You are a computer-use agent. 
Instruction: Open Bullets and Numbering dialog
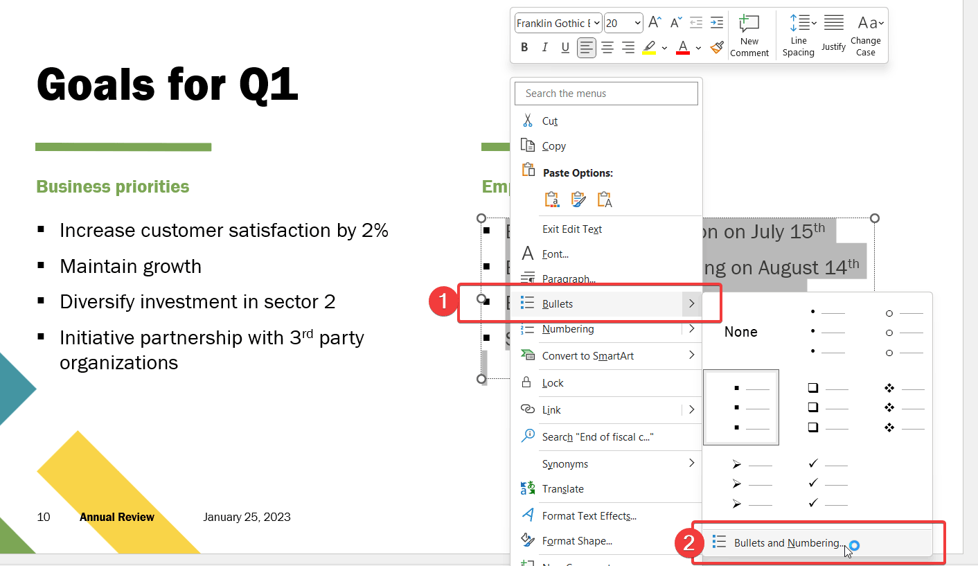click(789, 543)
